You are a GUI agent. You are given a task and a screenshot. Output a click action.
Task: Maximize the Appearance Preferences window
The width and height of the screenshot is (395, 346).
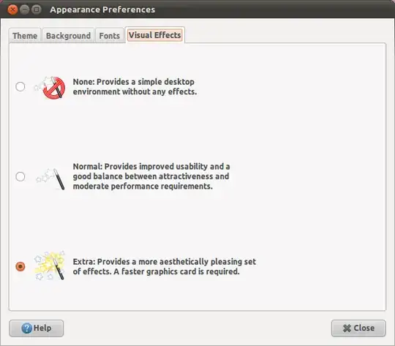tap(37, 10)
